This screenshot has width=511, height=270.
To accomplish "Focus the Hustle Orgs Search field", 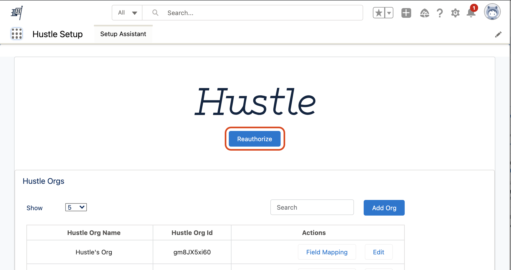I will tap(312, 207).
